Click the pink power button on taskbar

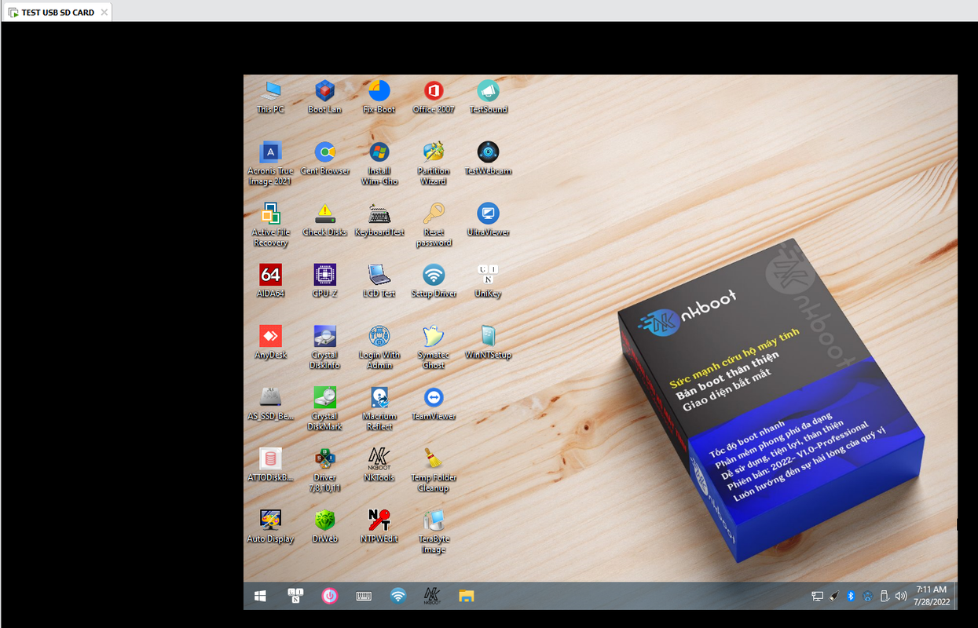coord(330,596)
